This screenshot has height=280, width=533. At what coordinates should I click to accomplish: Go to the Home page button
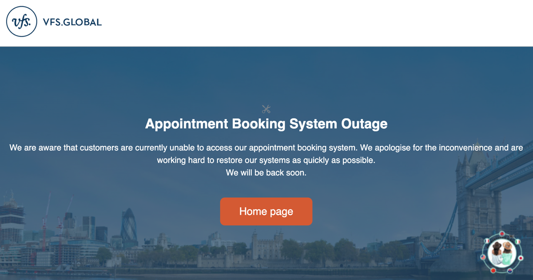[x=266, y=212]
